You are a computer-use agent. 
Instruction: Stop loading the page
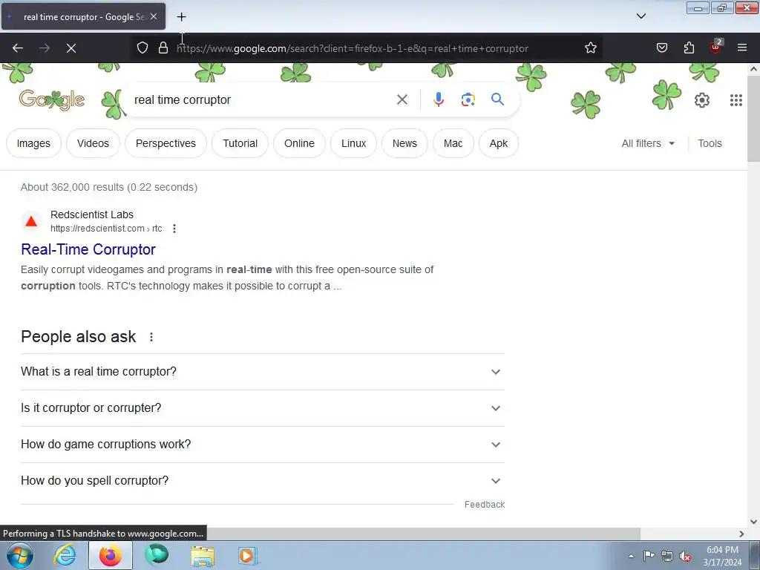[71, 48]
